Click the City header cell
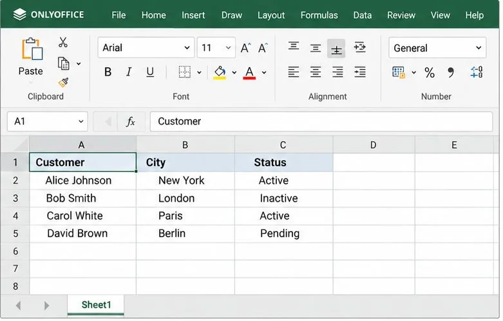This screenshot has height=321, width=503. pyautogui.click(x=185, y=162)
